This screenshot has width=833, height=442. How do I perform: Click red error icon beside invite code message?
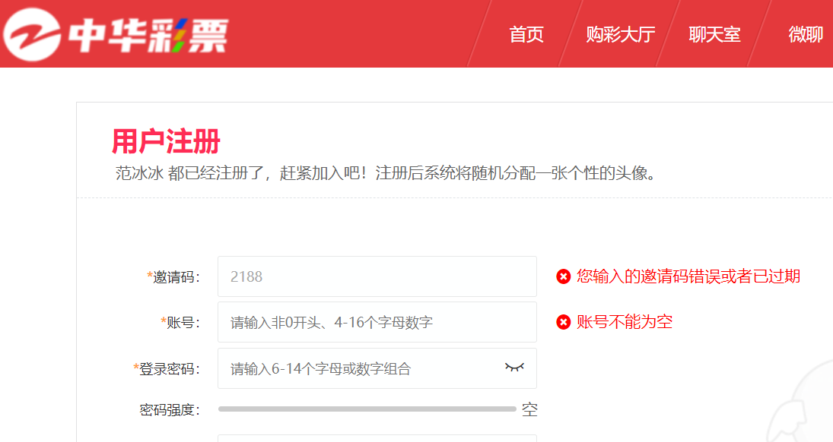pyautogui.click(x=563, y=276)
